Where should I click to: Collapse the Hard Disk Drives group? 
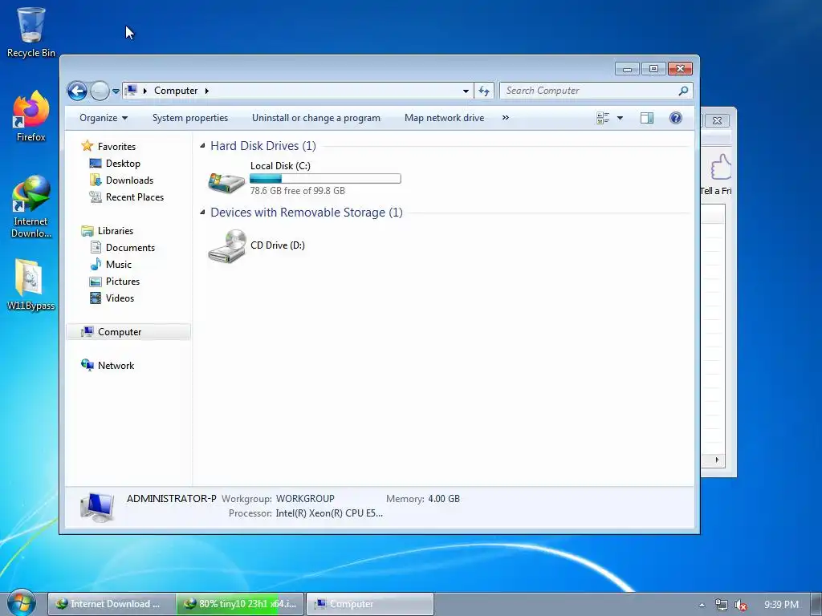coord(202,146)
